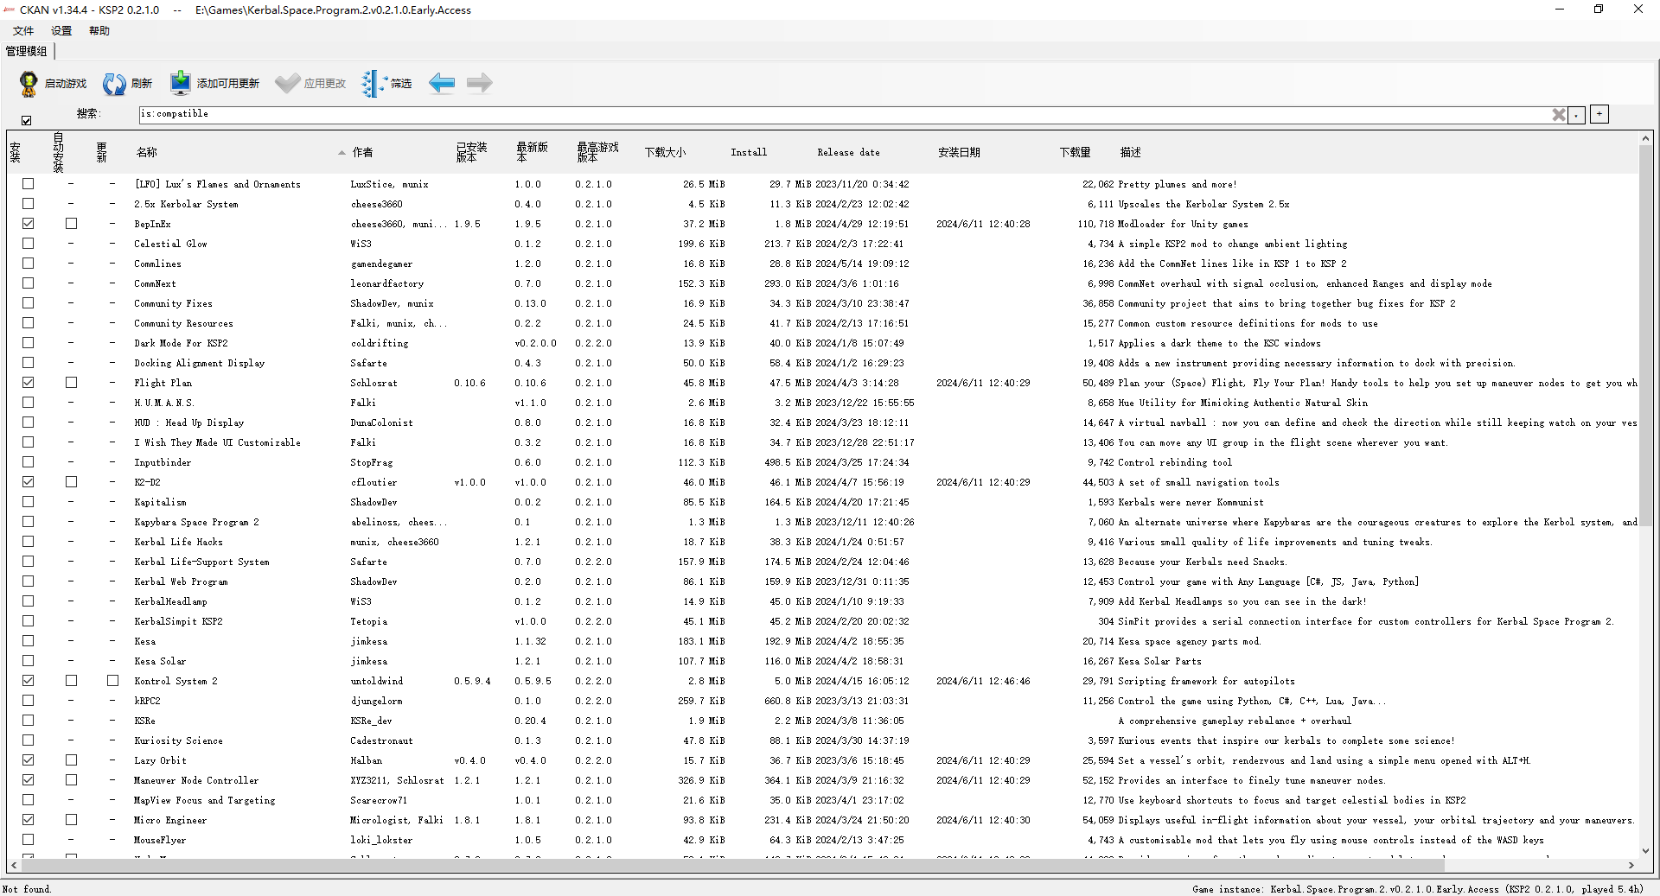Click the apply changes checkmark icon

(x=287, y=83)
